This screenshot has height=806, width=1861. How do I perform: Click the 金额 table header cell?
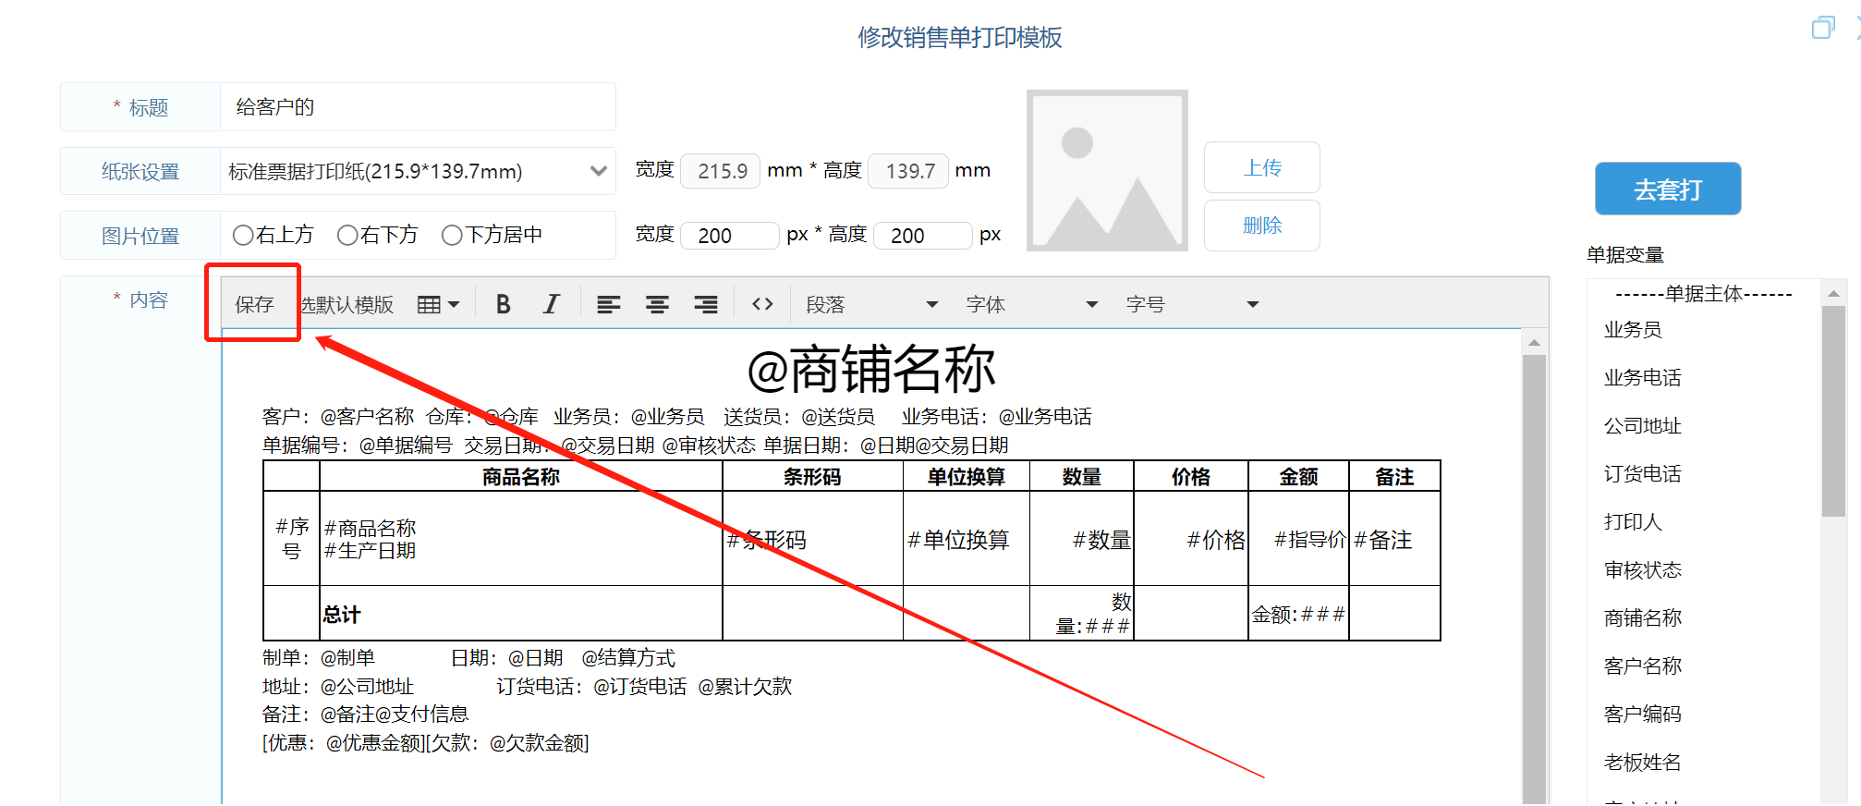click(1298, 477)
